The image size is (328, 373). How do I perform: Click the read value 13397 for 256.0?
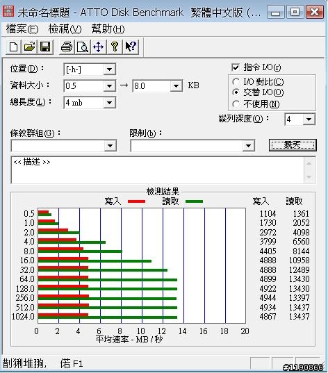coord(299,297)
